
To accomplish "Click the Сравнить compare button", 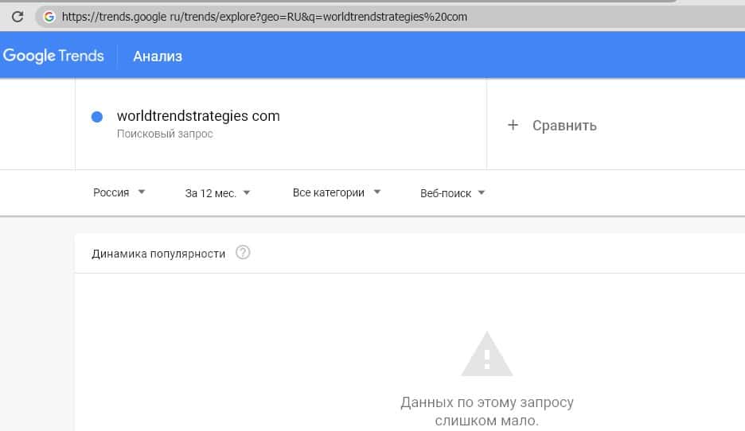I will pos(564,126).
